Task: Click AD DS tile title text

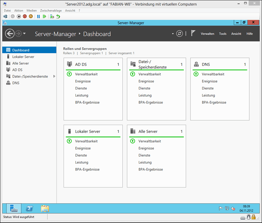Action: (x=81, y=64)
